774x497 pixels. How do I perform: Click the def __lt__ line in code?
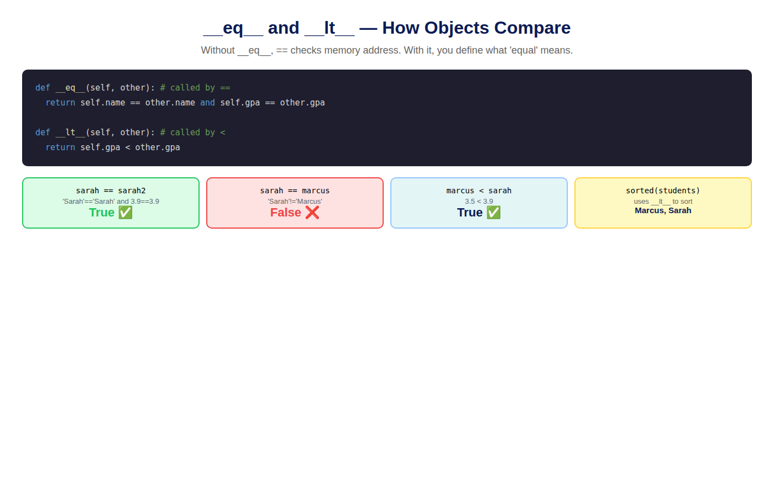pyautogui.click(x=130, y=133)
